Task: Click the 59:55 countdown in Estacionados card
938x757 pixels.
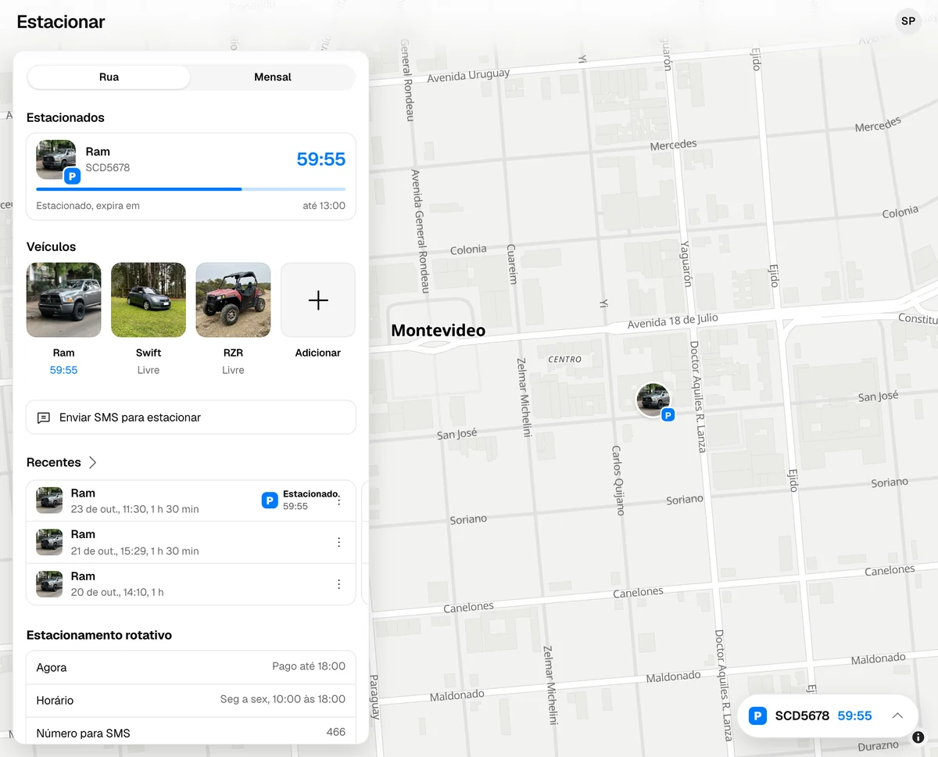Action: click(321, 159)
